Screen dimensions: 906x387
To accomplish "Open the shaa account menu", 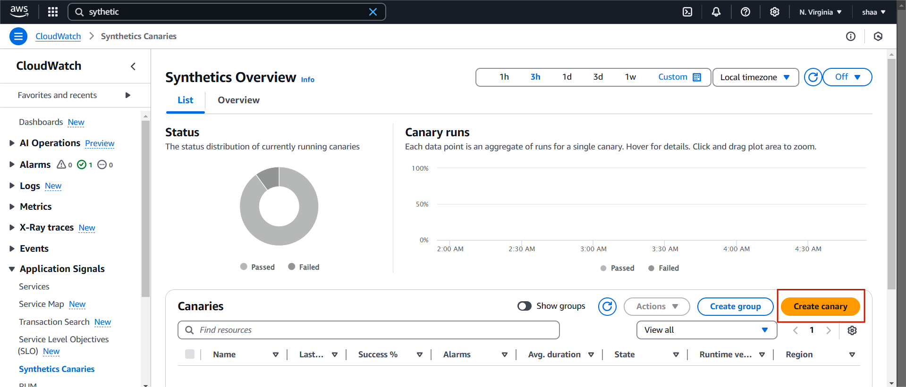I will (873, 12).
